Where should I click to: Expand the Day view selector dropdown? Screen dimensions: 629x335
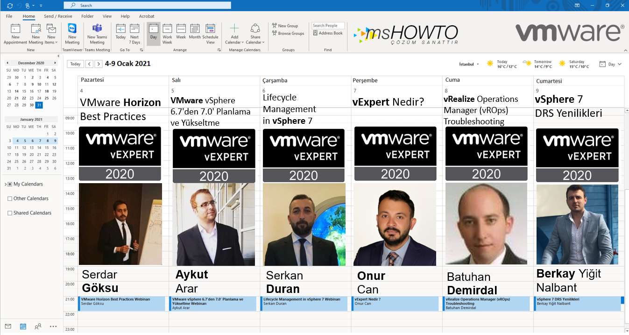pos(611,64)
